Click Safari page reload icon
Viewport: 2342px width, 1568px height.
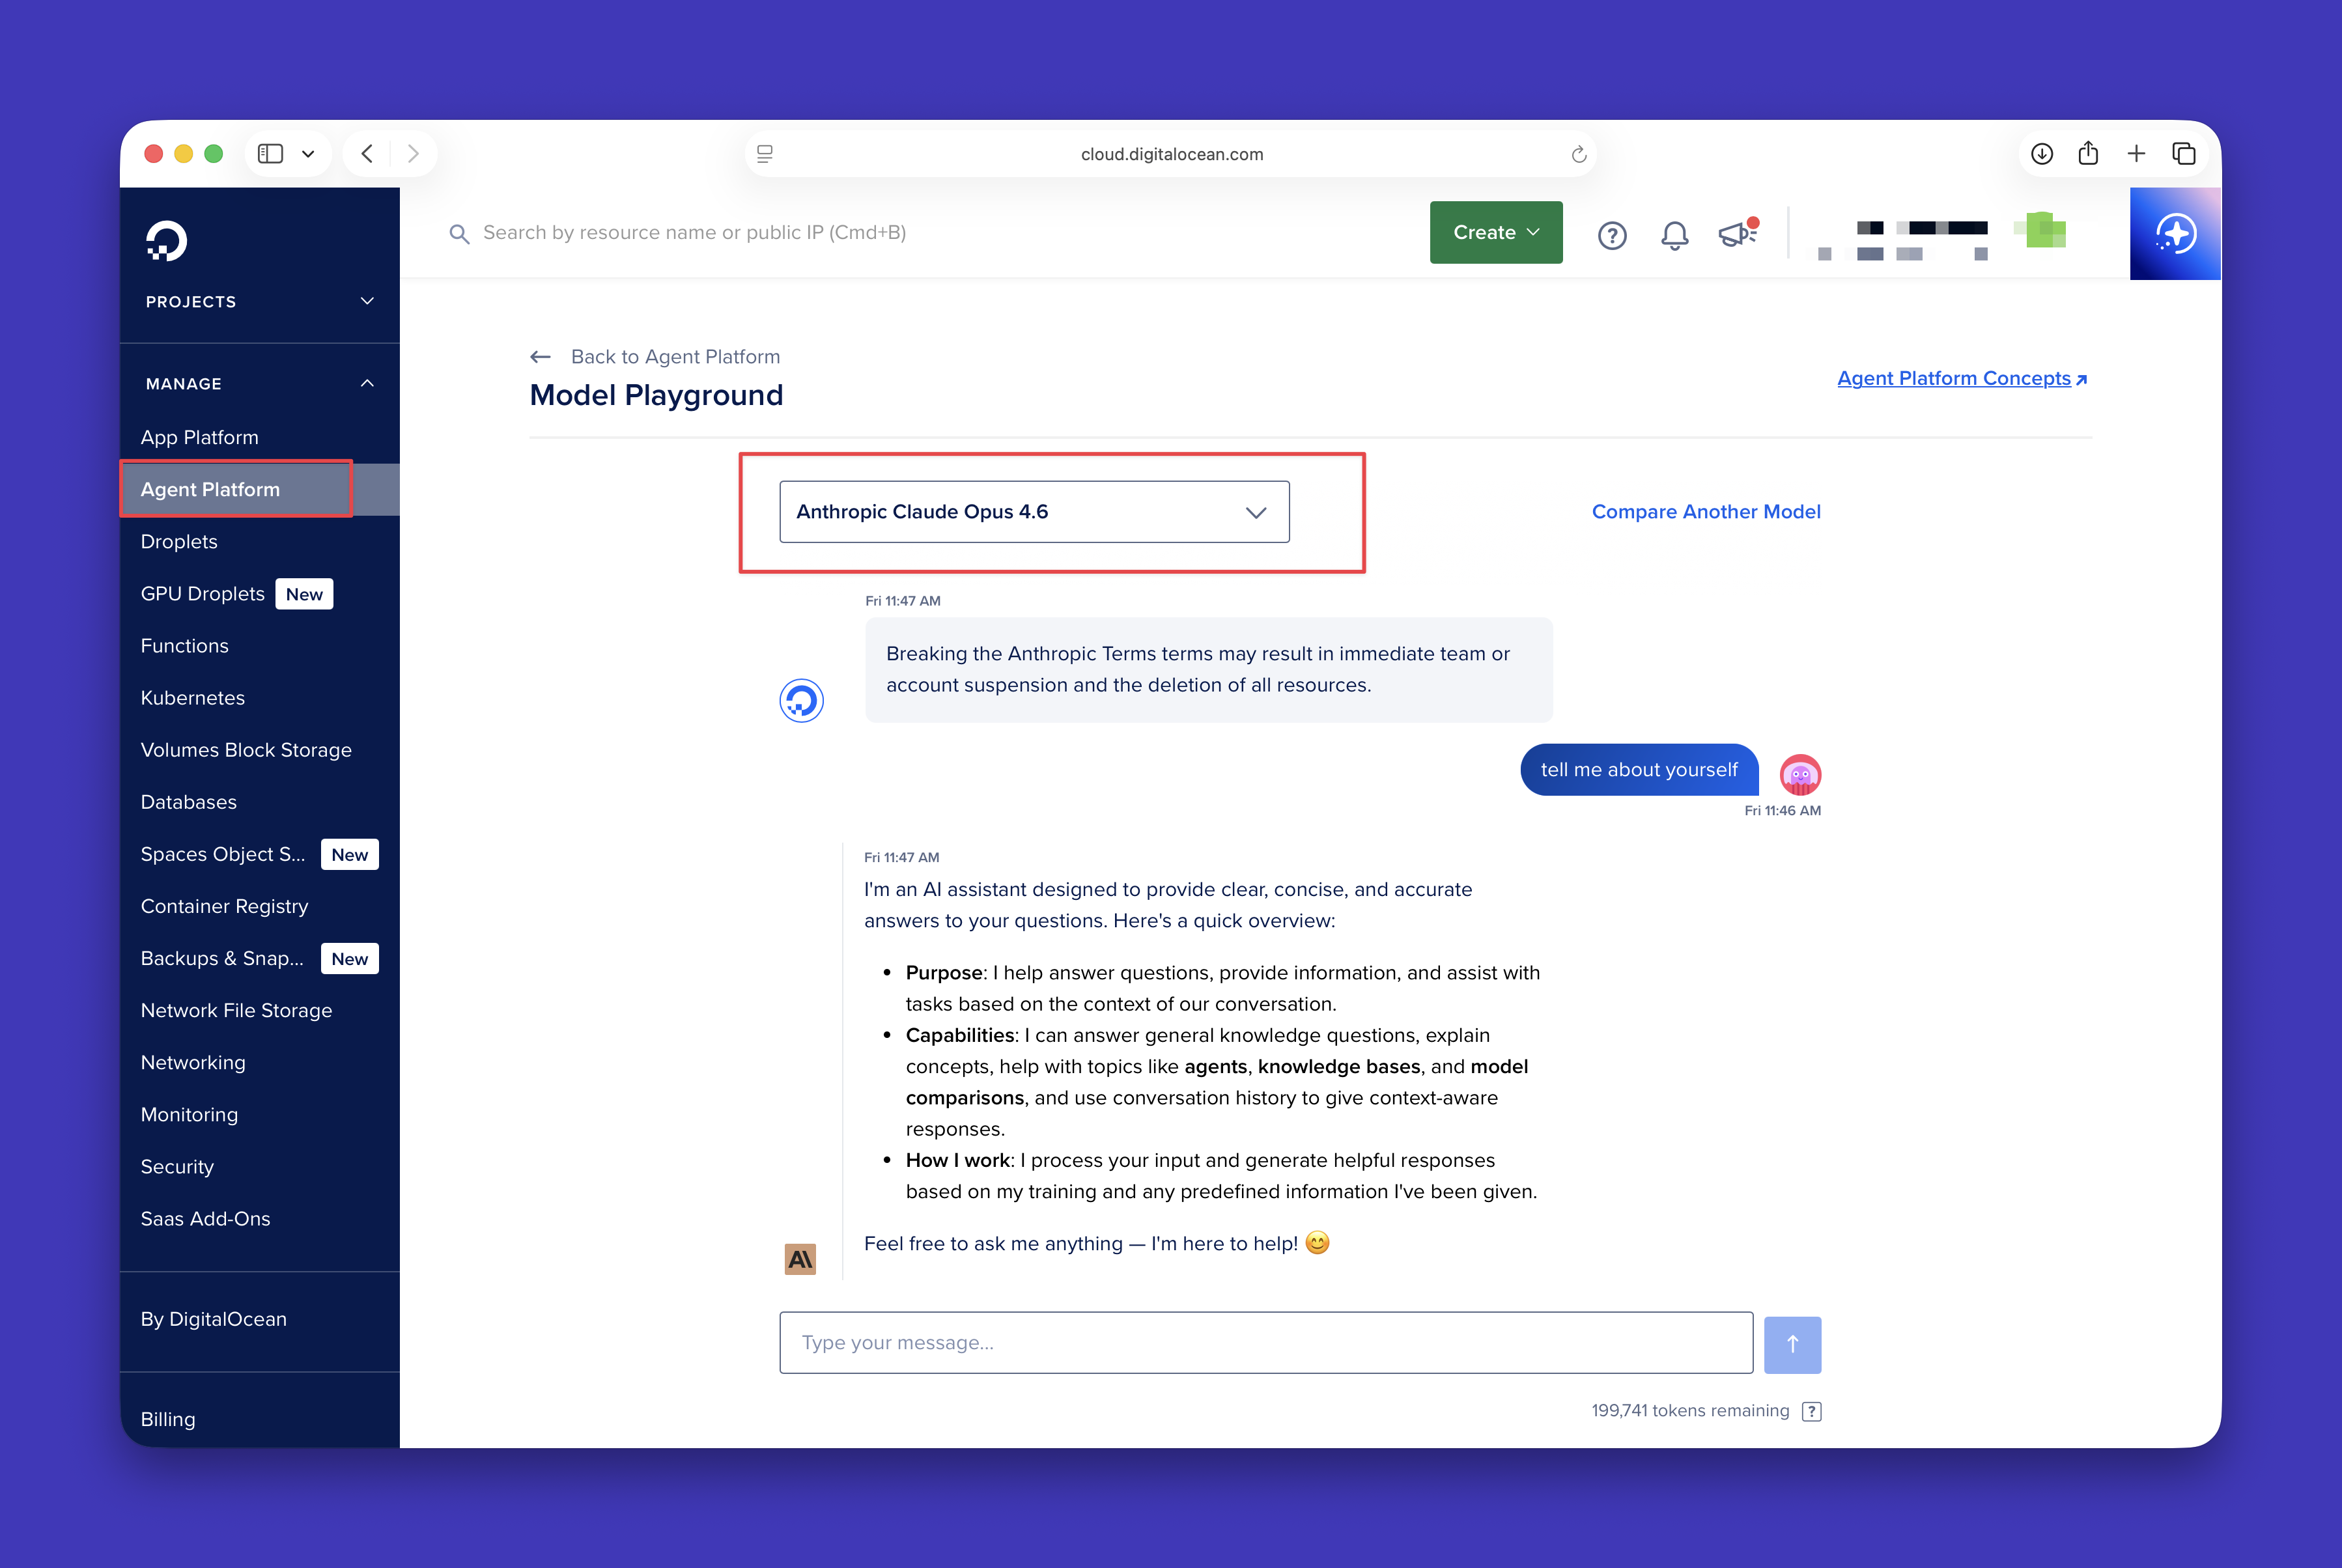(1578, 154)
